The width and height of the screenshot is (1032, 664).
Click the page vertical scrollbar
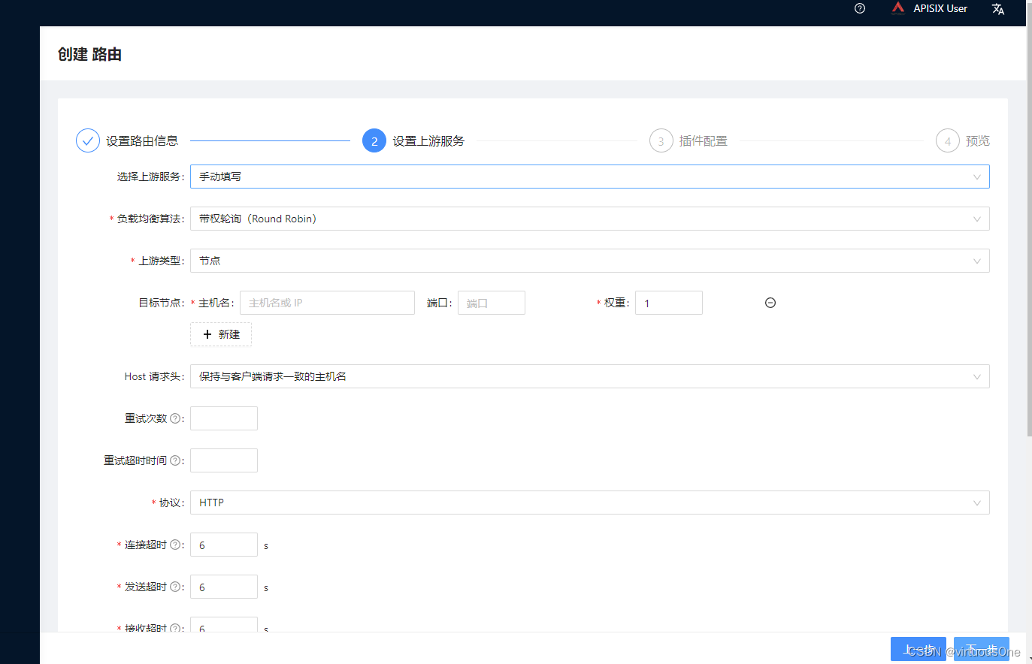pyautogui.click(x=1029, y=218)
